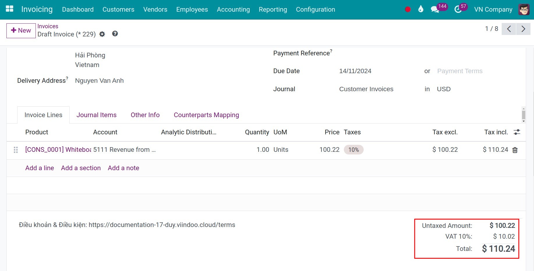534x271 pixels.
Task: Click the red recording indicator icon
Action: tap(408, 9)
